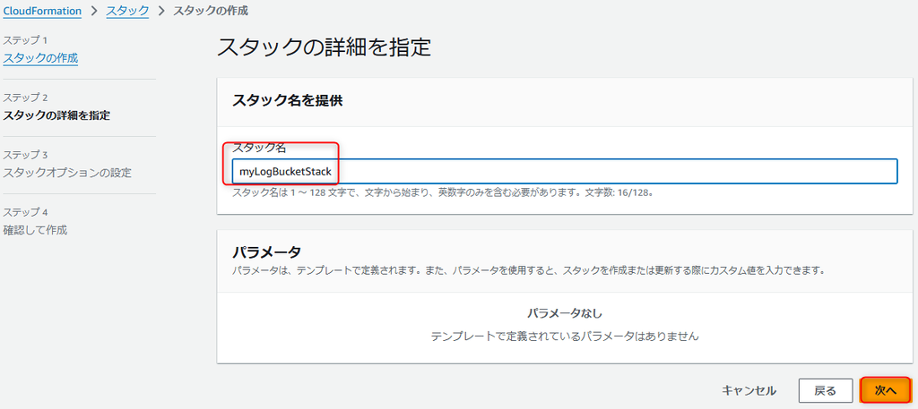This screenshot has width=918, height=409.
Task: Click the スタックの作成 breadcrumb text
Action: (210, 11)
